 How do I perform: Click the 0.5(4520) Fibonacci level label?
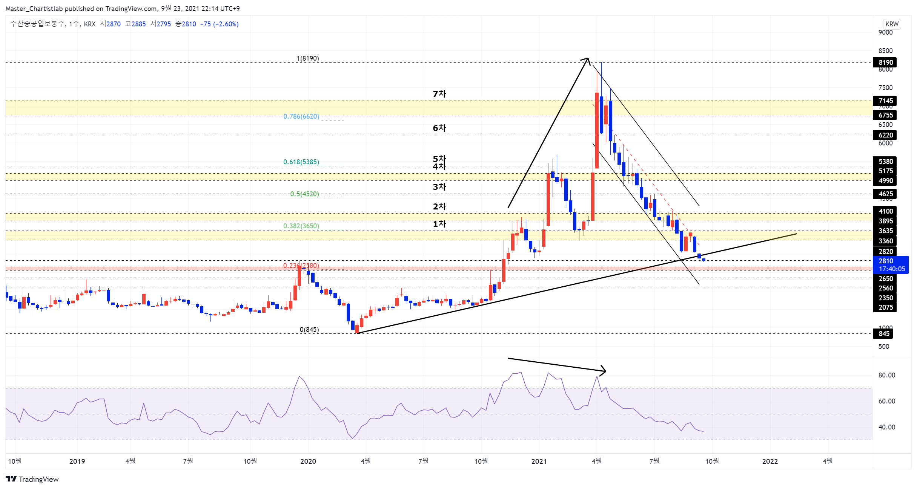pyautogui.click(x=305, y=194)
